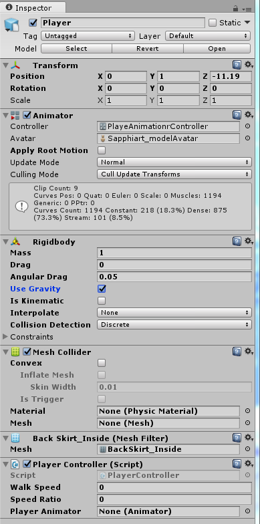Toggle the Animator enabled checkbox
The height and width of the screenshot is (524, 260).
click(x=27, y=115)
